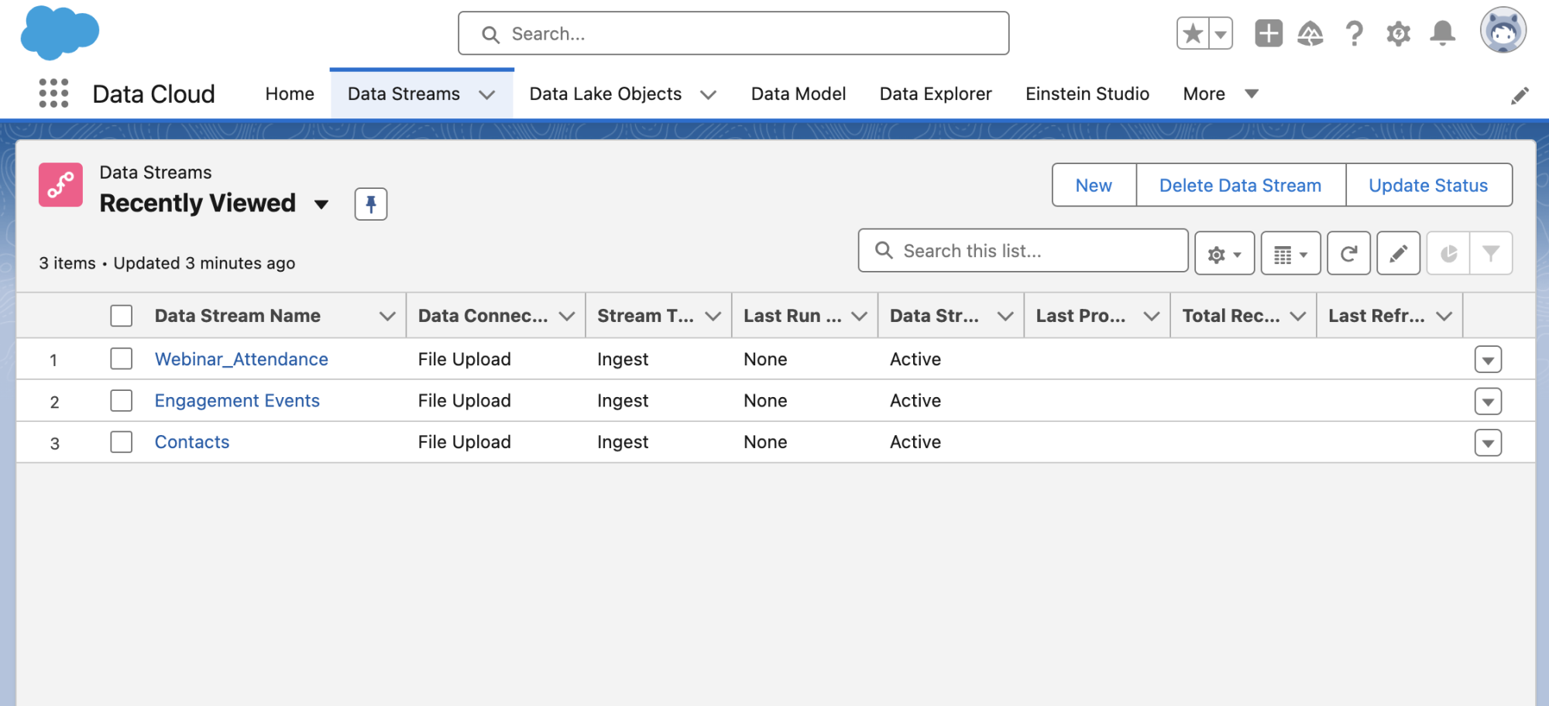Screen dimensions: 1549x706
Task: Switch to the Data Model tab
Action: pos(798,94)
